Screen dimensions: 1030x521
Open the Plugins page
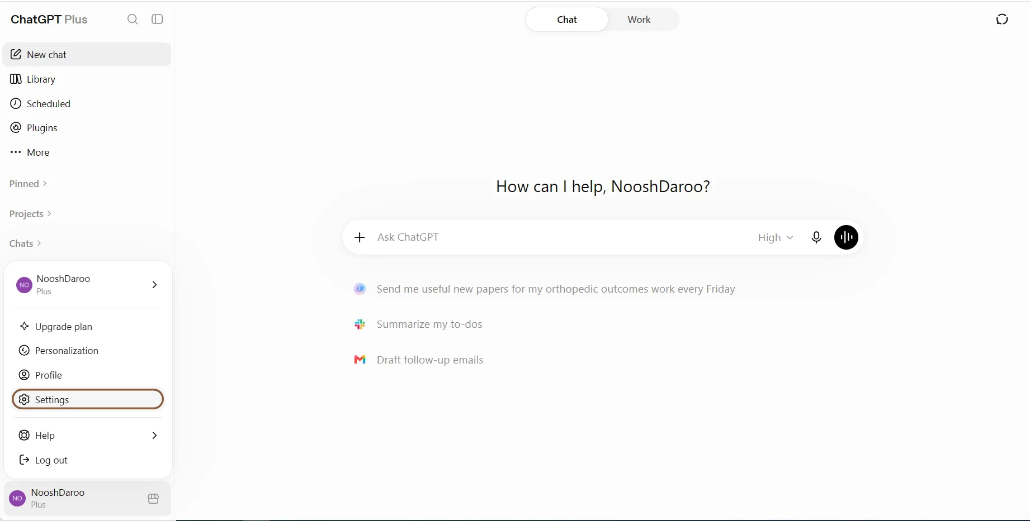pyautogui.click(x=87, y=128)
